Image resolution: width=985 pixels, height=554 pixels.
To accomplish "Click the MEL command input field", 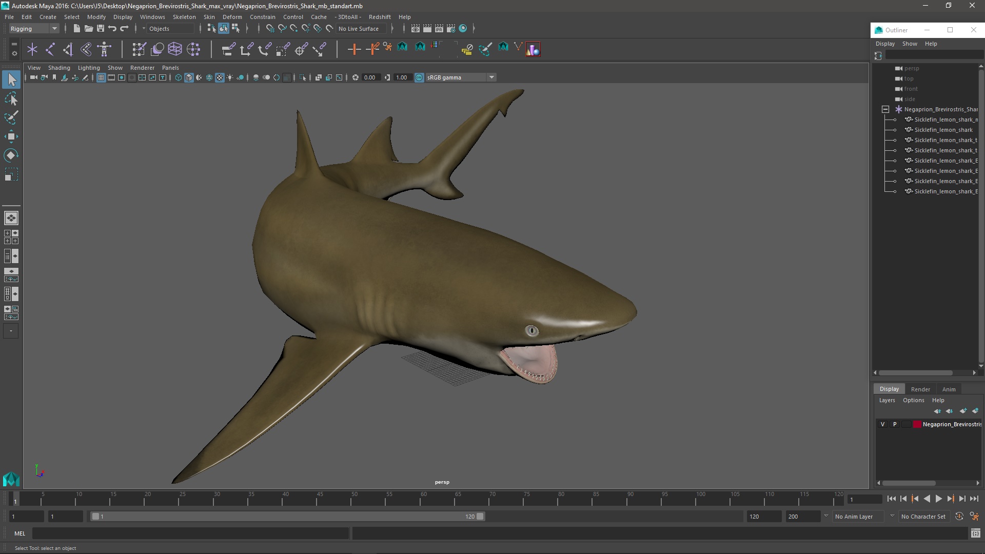I will click(x=190, y=533).
